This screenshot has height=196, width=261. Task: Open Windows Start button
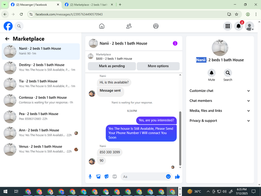(x=5, y=192)
